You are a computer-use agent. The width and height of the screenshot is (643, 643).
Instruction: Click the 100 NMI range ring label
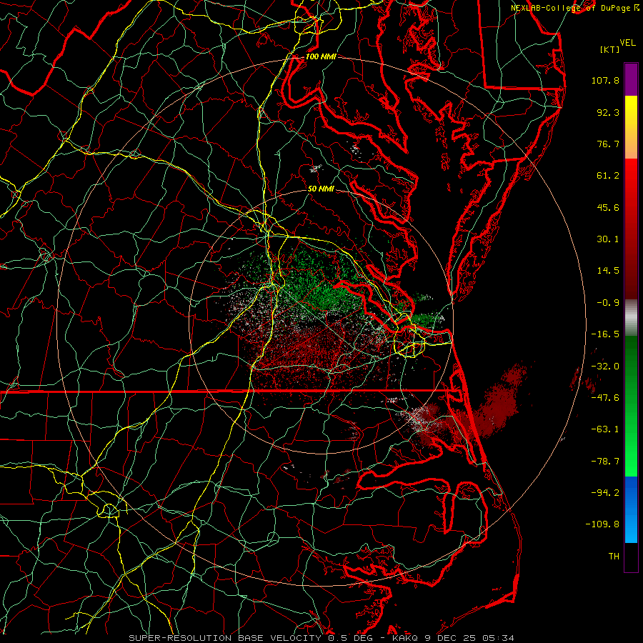[x=321, y=56]
